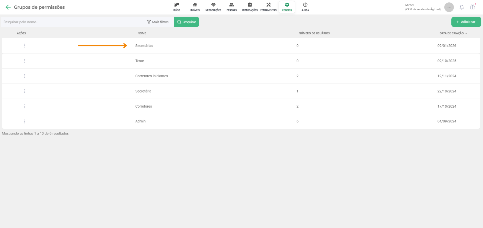Click the green Pesquisar button
Viewport: 483px width, 228px height.
[186, 22]
